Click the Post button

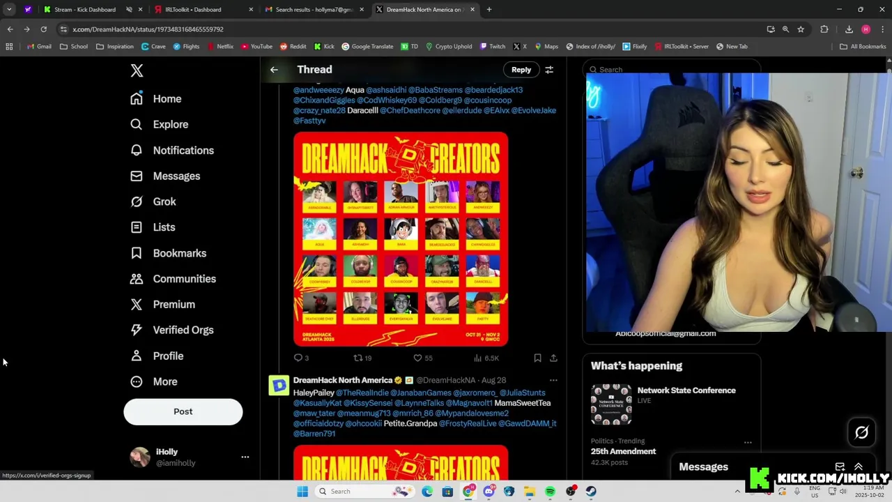click(x=183, y=411)
